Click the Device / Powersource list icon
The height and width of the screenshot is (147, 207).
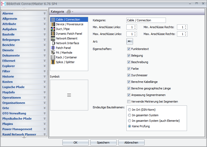click(53, 24)
